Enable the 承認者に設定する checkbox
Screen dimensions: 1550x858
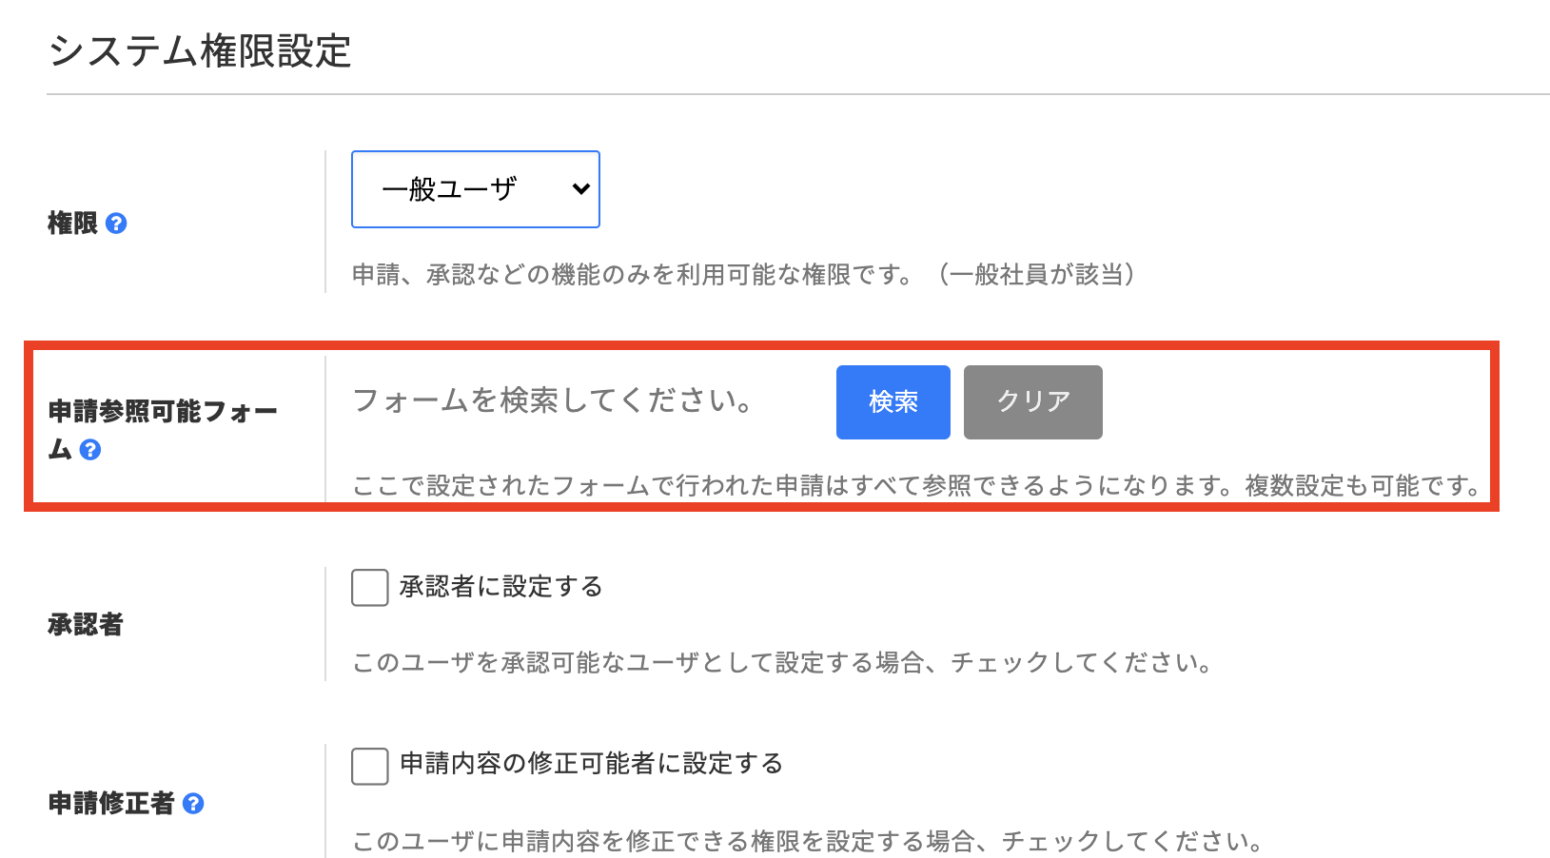point(369,588)
